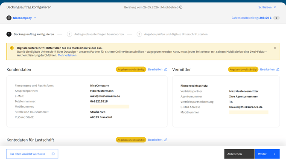This screenshot has width=286, height=162.
Task: Go to step 2 Antragsrelevante Fragen beantworten
Action: [95, 34]
